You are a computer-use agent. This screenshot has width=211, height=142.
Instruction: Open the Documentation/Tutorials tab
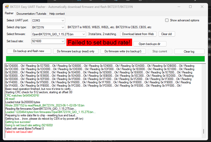(x=31, y=14)
